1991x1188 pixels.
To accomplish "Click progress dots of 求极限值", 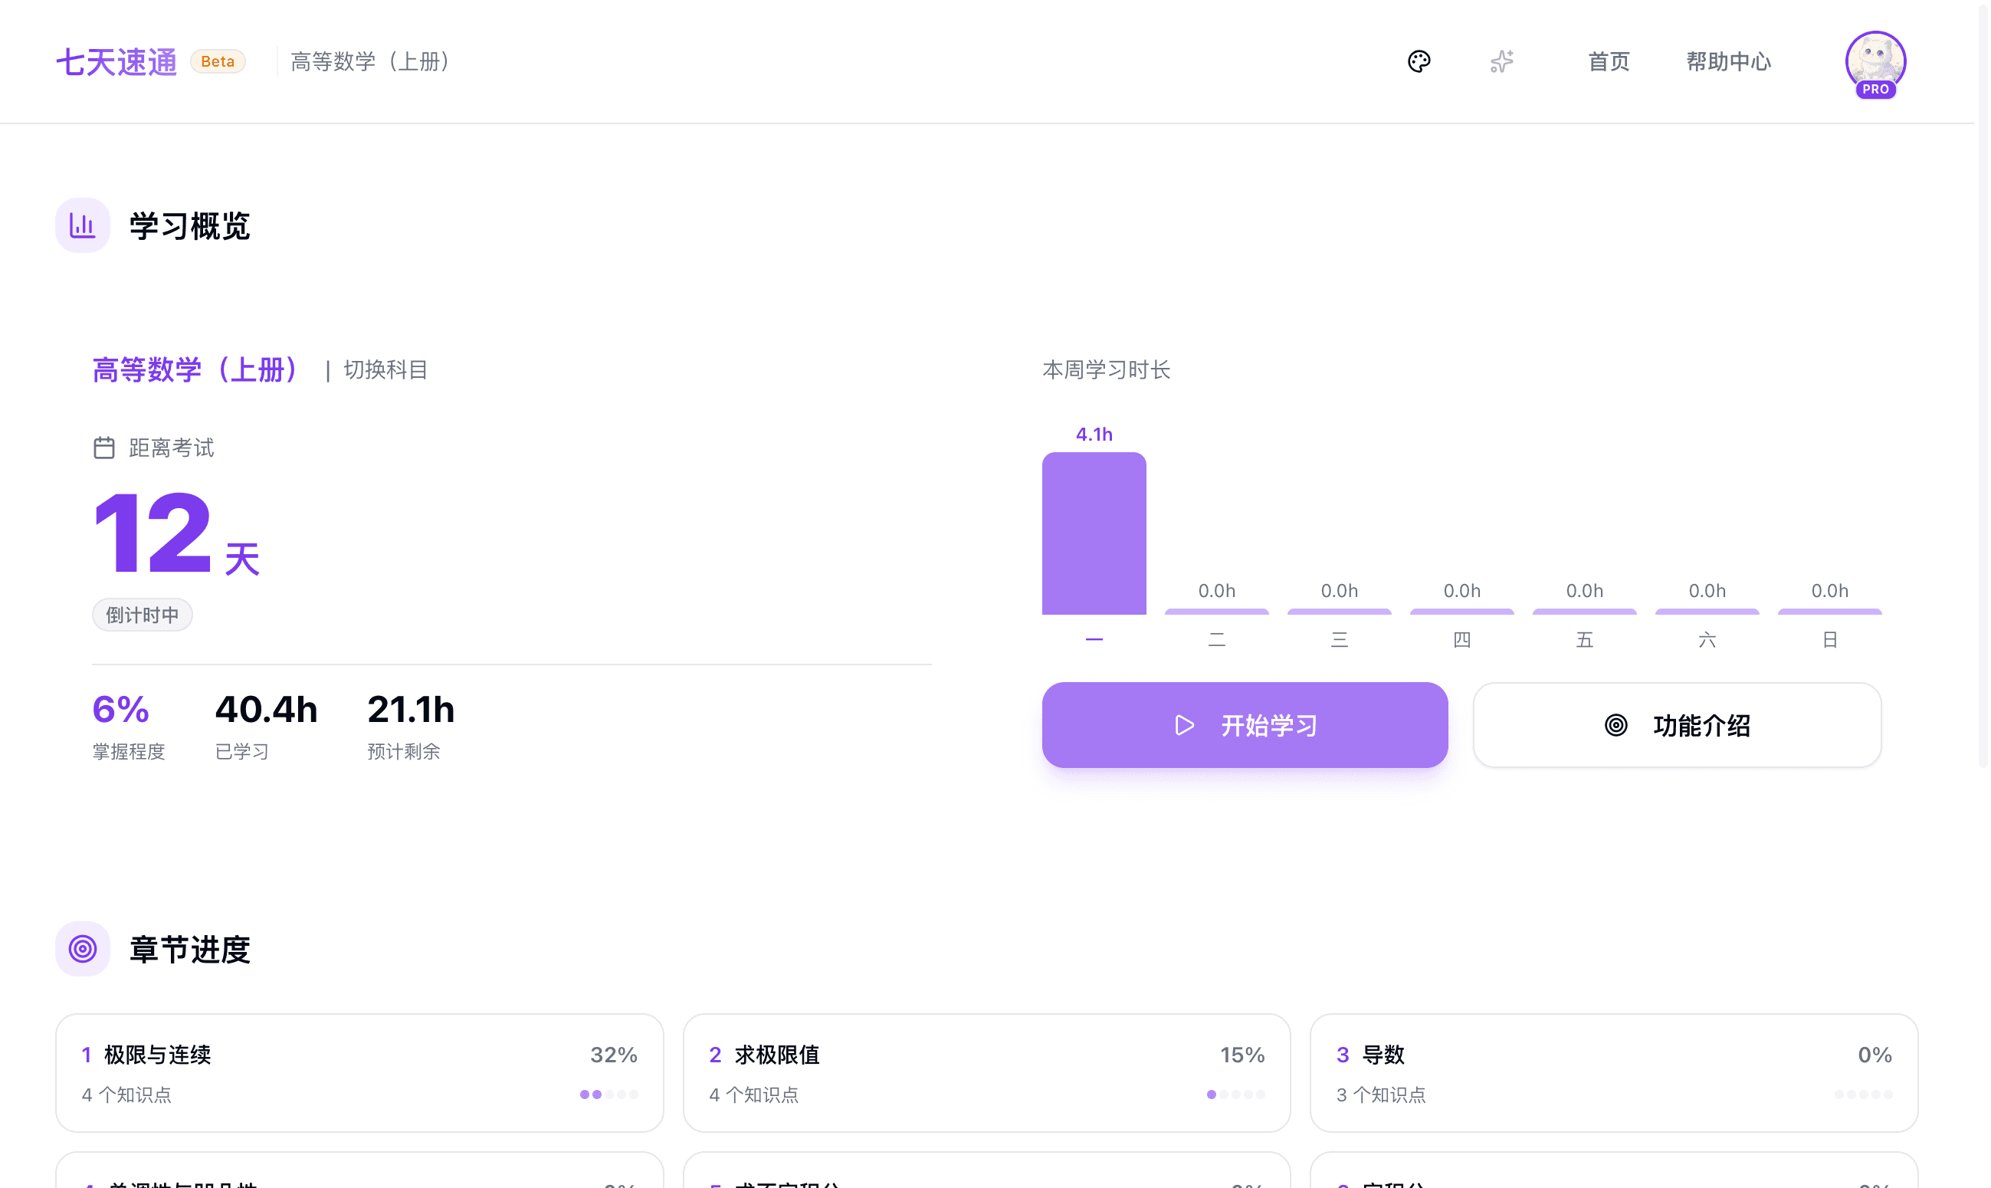I will click(x=1235, y=1094).
